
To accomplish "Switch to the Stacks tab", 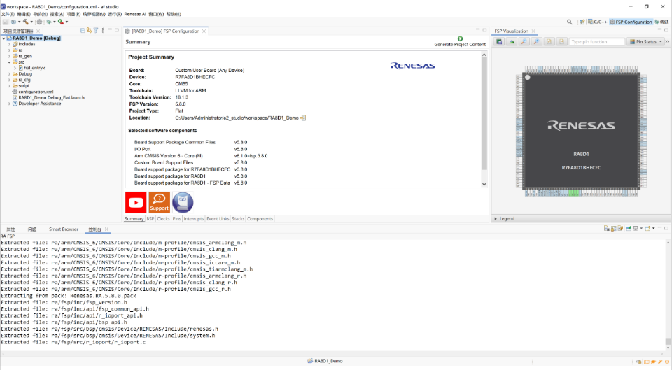I will point(238,219).
